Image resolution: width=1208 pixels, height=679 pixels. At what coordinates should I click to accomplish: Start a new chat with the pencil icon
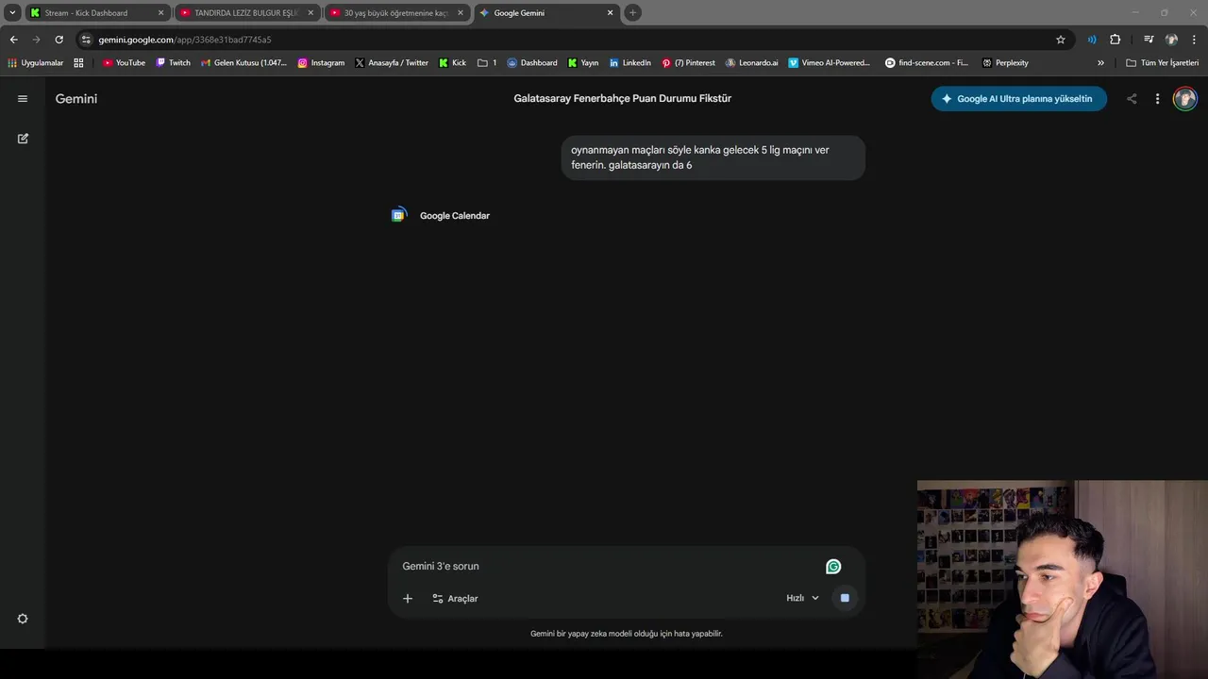pyautogui.click(x=23, y=138)
